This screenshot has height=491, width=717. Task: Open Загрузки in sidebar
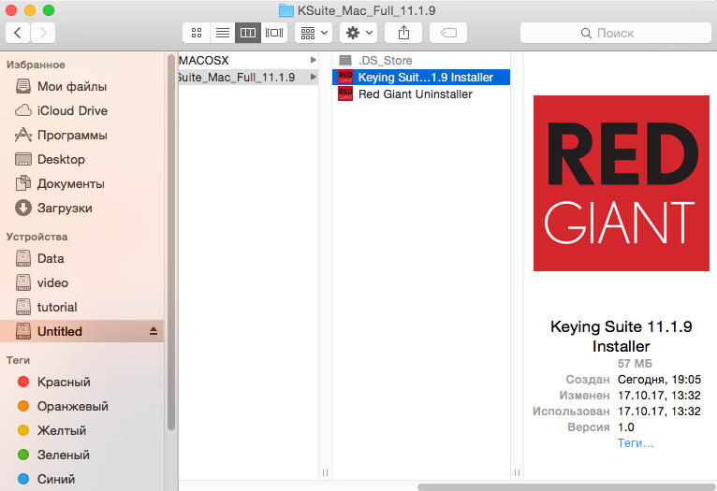(82, 208)
